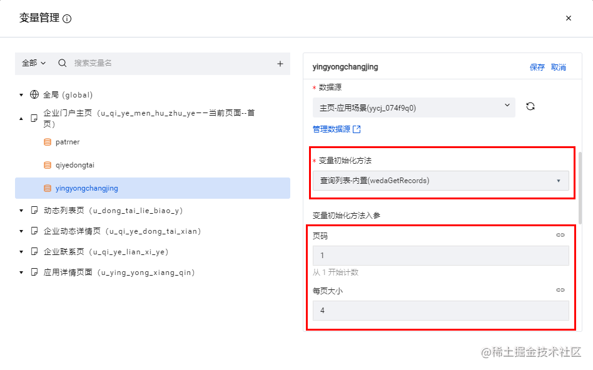Viewport: 593px width, 370px height.
Task: Select 动态列表页 (u_dong_tai_lie_biao_y) row
Action: coord(113,211)
